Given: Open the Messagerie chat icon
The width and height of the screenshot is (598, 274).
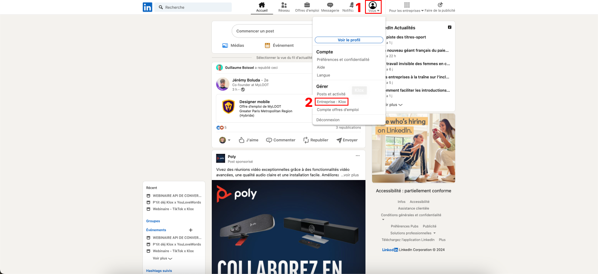Looking at the screenshot, I should 330,5.
